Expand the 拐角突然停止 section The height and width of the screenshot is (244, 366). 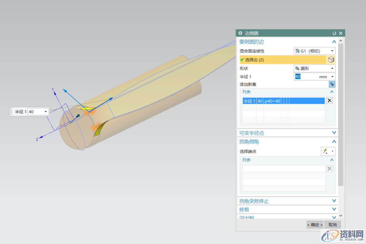(334, 201)
